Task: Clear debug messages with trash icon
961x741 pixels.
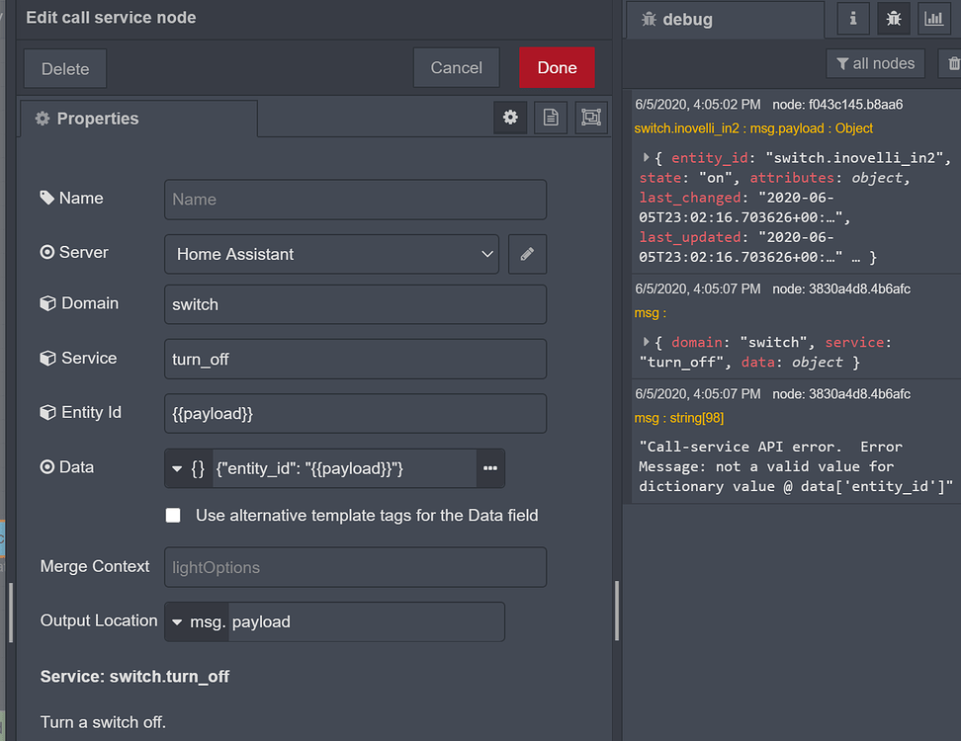Action: (951, 63)
